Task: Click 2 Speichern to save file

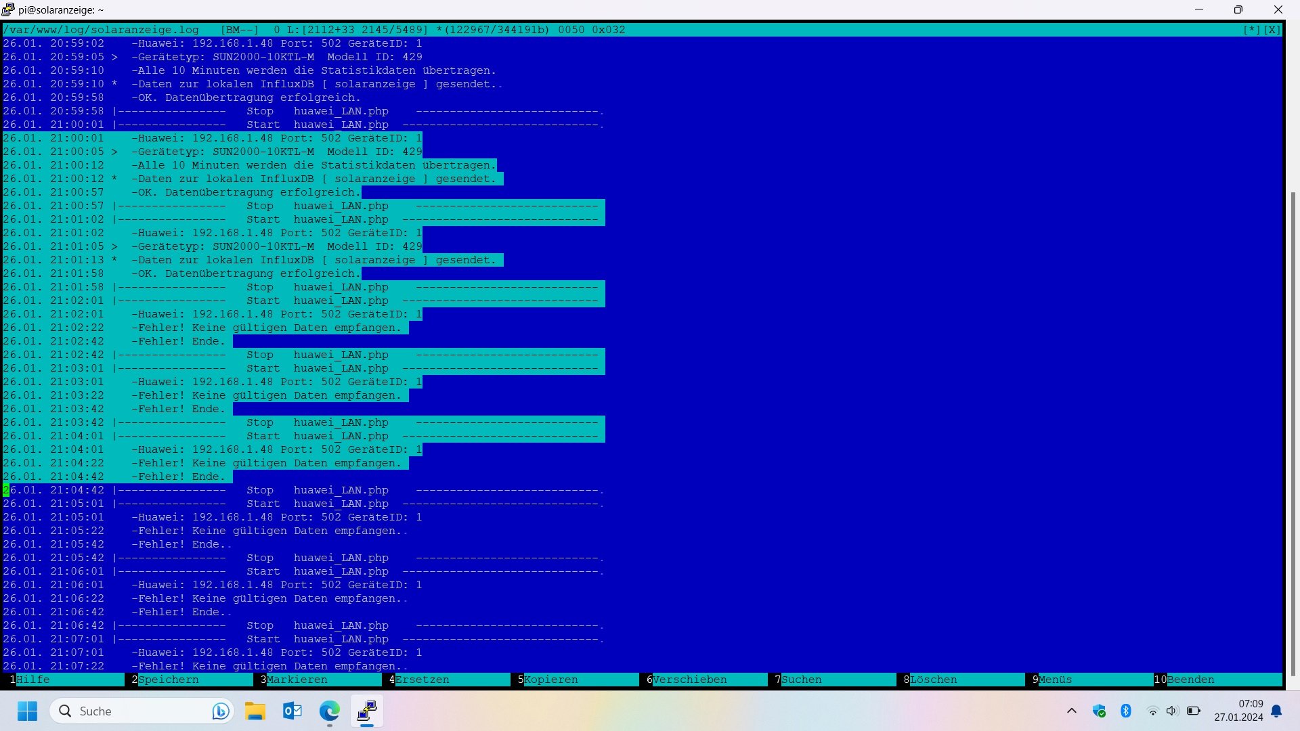Action: point(168,680)
